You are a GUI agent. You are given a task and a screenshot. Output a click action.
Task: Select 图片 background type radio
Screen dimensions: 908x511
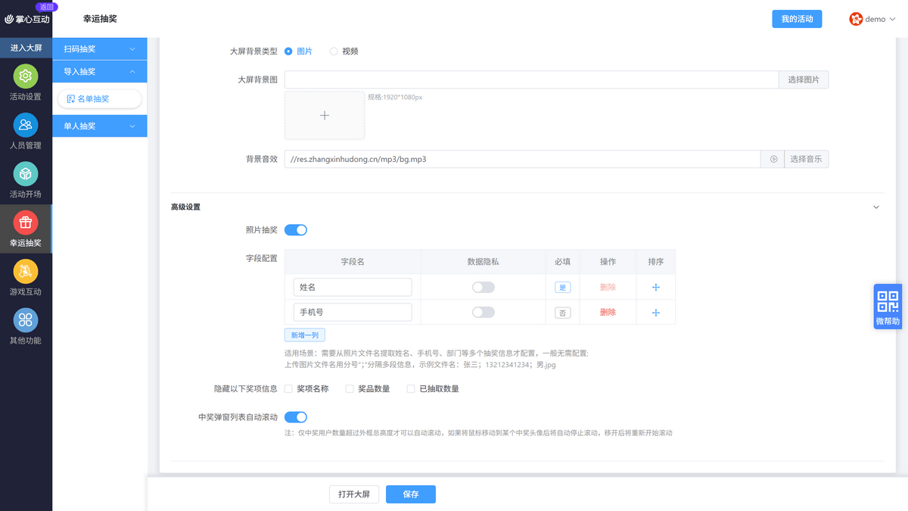[x=289, y=51]
